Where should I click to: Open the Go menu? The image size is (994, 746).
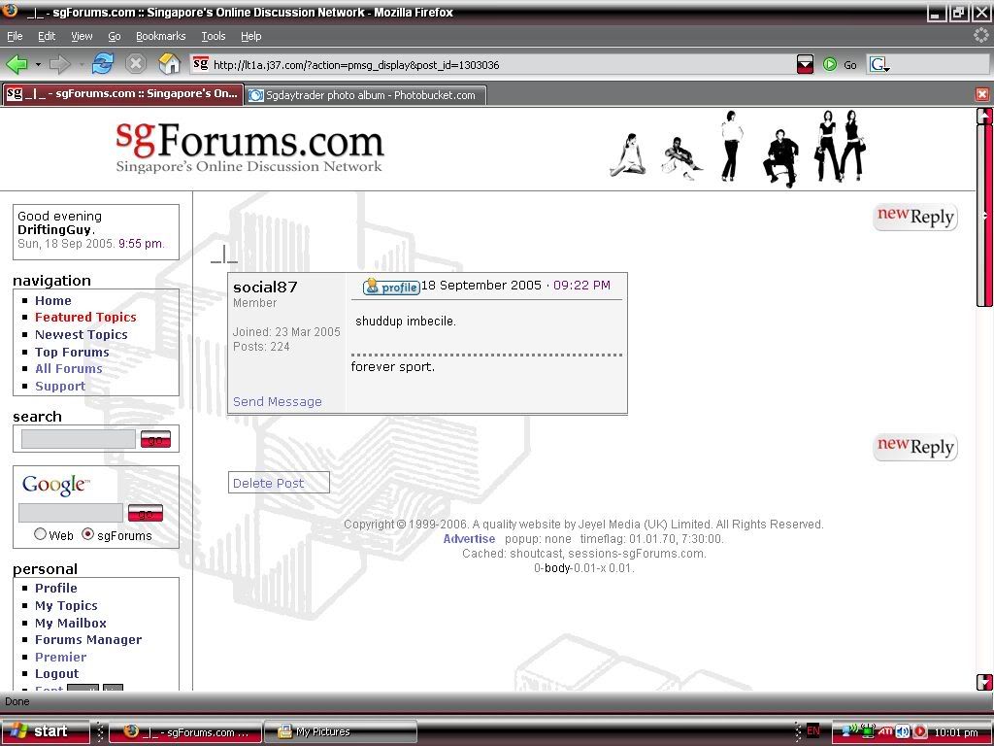coord(115,36)
